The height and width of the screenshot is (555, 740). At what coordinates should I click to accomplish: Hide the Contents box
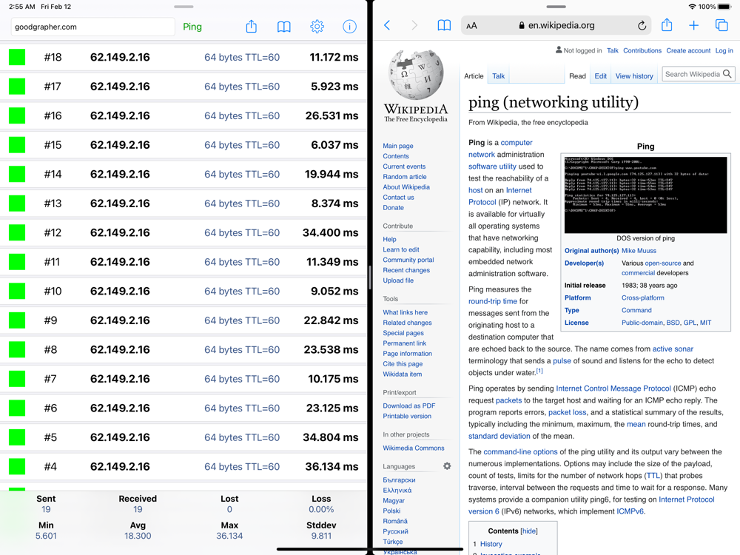(x=528, y=531)
